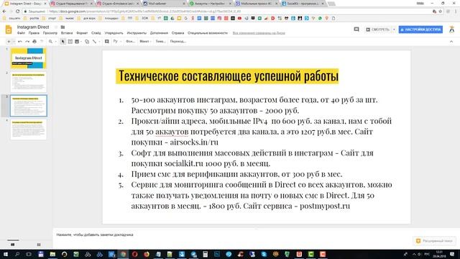Click the Фон background button
Viewport: 460px width, 259px height.
point(130,42)
